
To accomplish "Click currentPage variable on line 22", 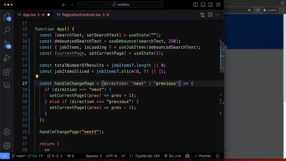I will (71, 53).
